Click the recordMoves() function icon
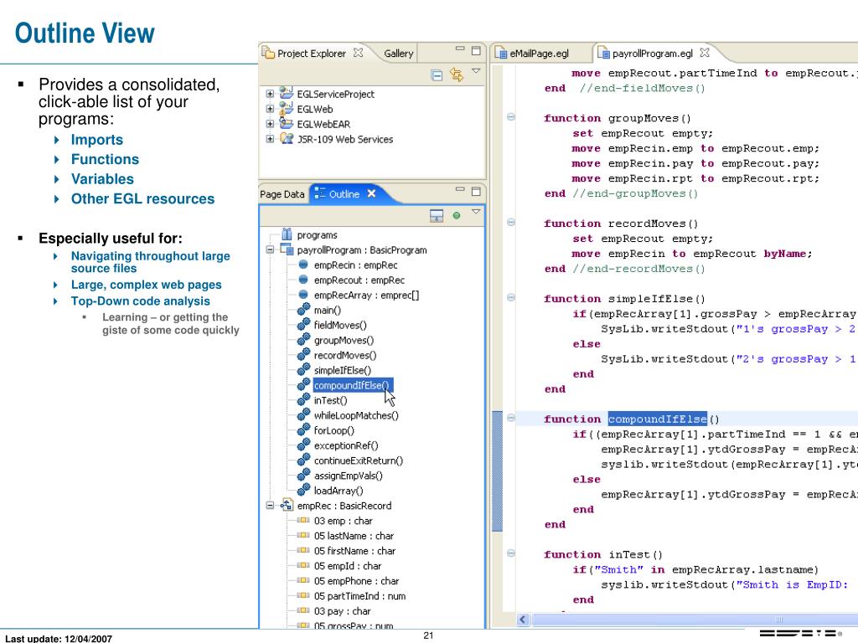858x643 pixels. tap(303, 354)
